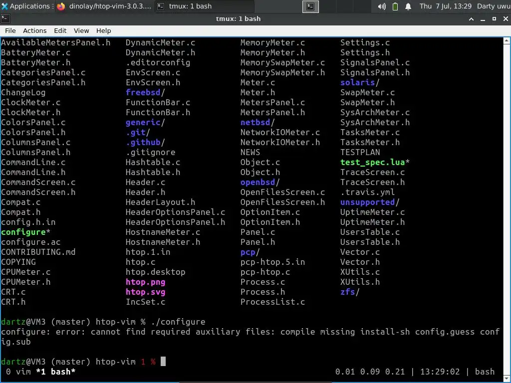Click the openbsd/ directory name
The width and height of the screenshot is (511, 383).
point(260,182)
